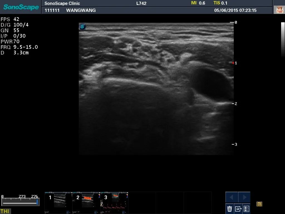Go to previous clipboard page arrow

pos(232,197)
